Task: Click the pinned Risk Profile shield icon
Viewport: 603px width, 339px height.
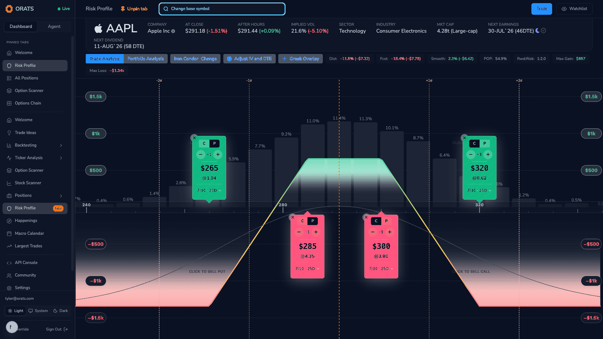Action: click(9, 66)
